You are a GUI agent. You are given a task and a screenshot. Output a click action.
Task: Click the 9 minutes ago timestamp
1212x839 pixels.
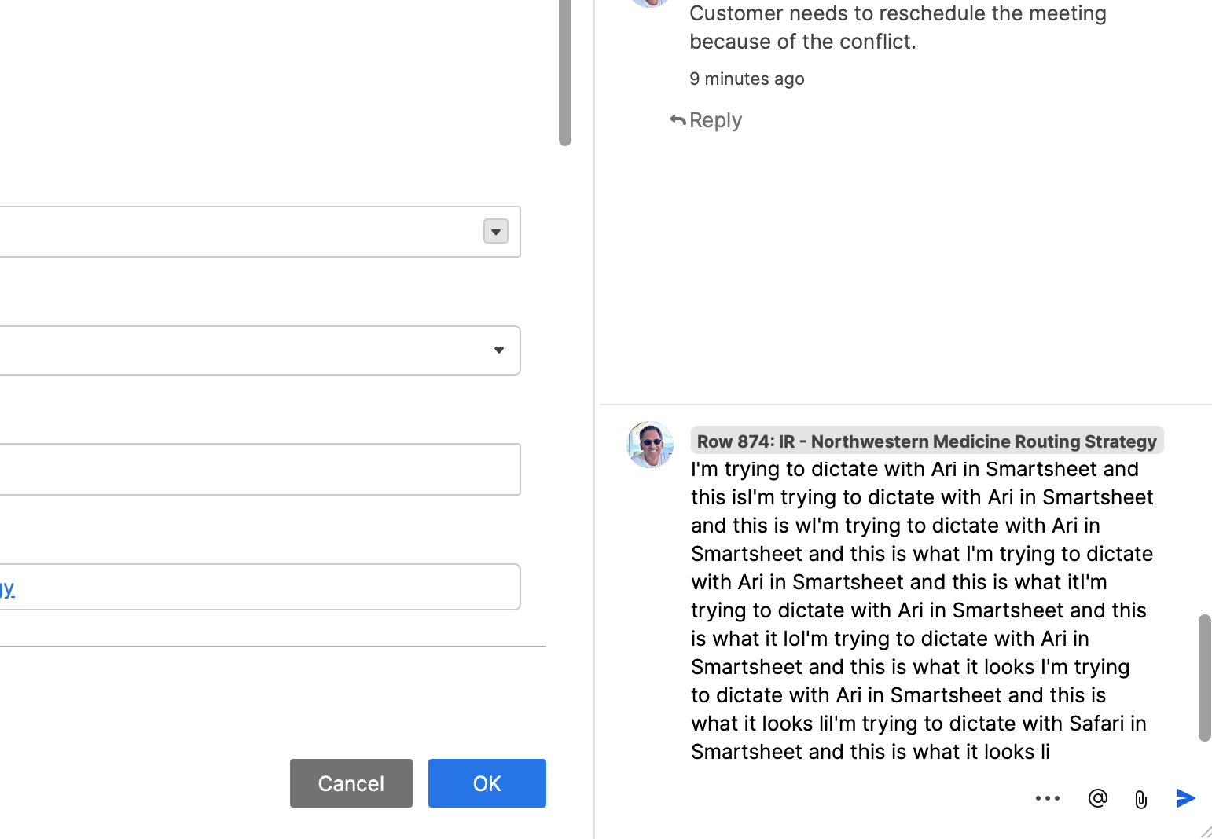pos(747,79)
